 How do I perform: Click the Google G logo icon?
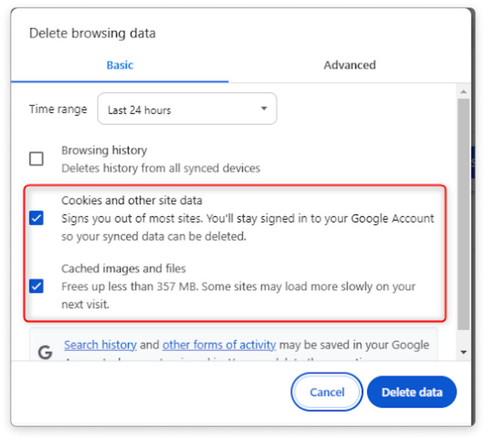coord(45,353)
